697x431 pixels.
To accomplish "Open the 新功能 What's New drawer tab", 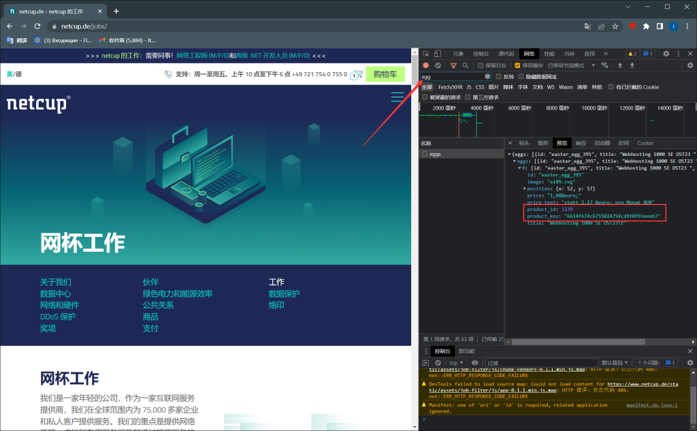I will (467, 351).
